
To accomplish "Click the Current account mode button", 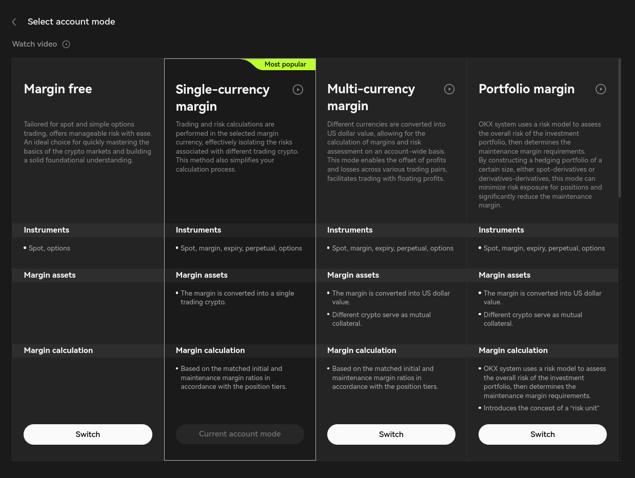I will click(240, 434).
